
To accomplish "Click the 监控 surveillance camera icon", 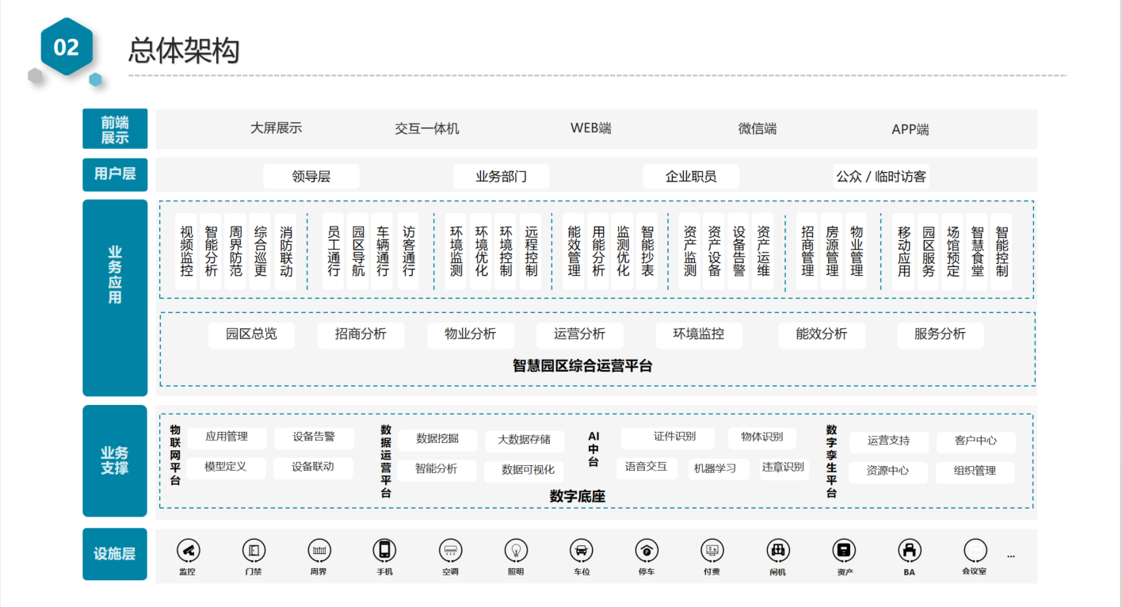I will pos(188,550).
